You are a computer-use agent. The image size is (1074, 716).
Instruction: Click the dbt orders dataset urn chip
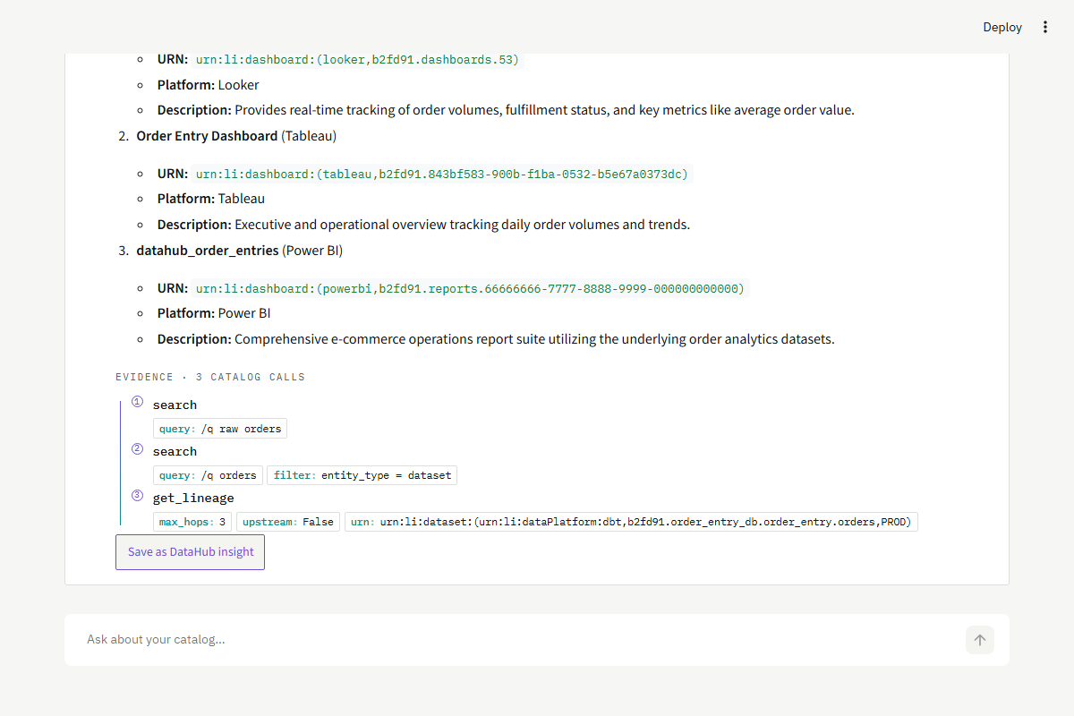click(631, 522)
